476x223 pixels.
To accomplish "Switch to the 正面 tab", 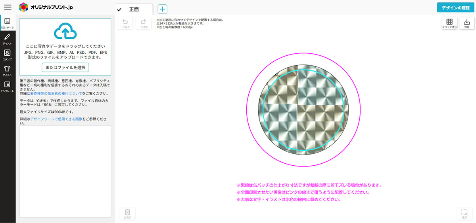I will 134,9.
